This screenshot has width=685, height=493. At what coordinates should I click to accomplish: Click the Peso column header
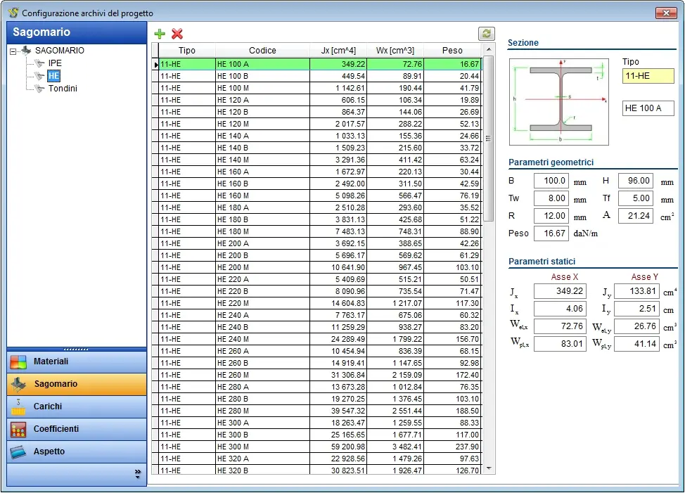tap(452, 51)
